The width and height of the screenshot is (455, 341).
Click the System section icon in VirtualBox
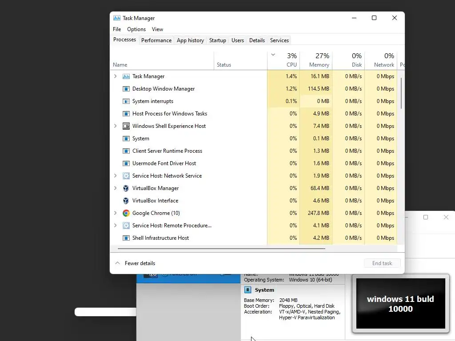[247, 289]
